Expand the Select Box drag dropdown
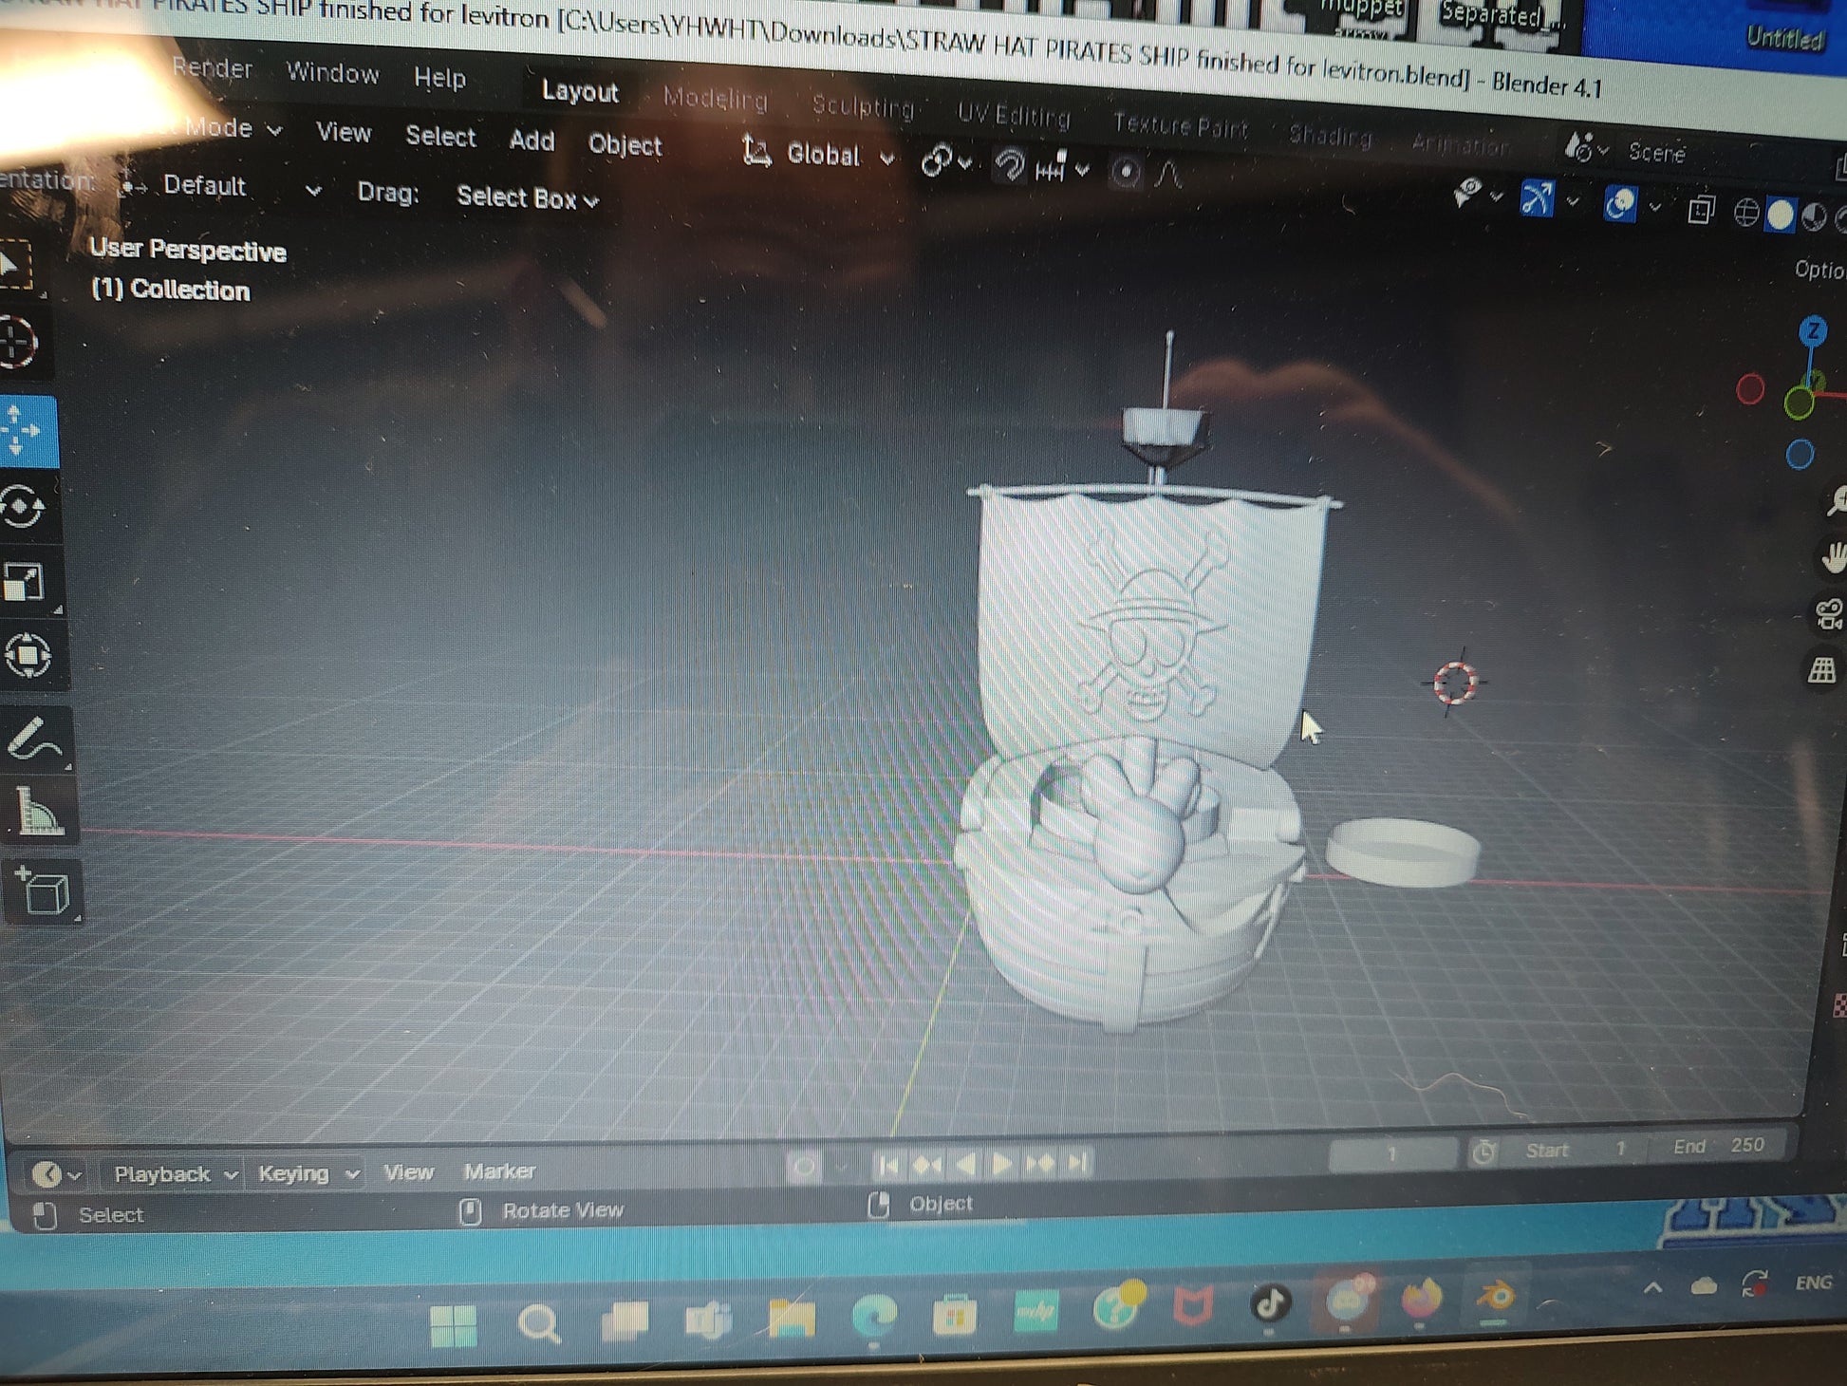The width and height of the screenshot is (1847, 1386). point(527,198)
